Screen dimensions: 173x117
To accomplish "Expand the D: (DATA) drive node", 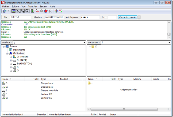I will click(x=11, y=60).
